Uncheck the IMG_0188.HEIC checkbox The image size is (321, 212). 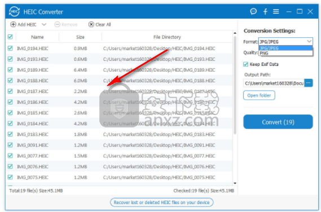coord(10,81)
